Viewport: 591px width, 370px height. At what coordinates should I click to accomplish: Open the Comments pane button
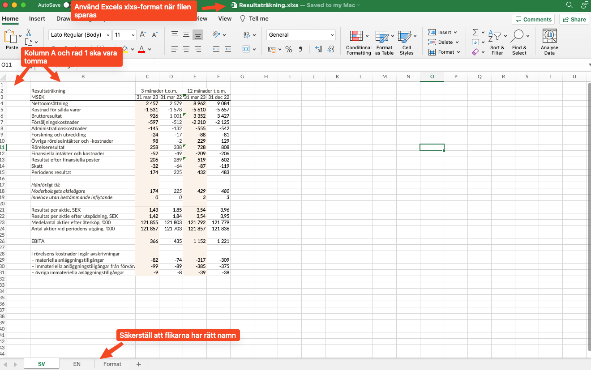[533, 19]
